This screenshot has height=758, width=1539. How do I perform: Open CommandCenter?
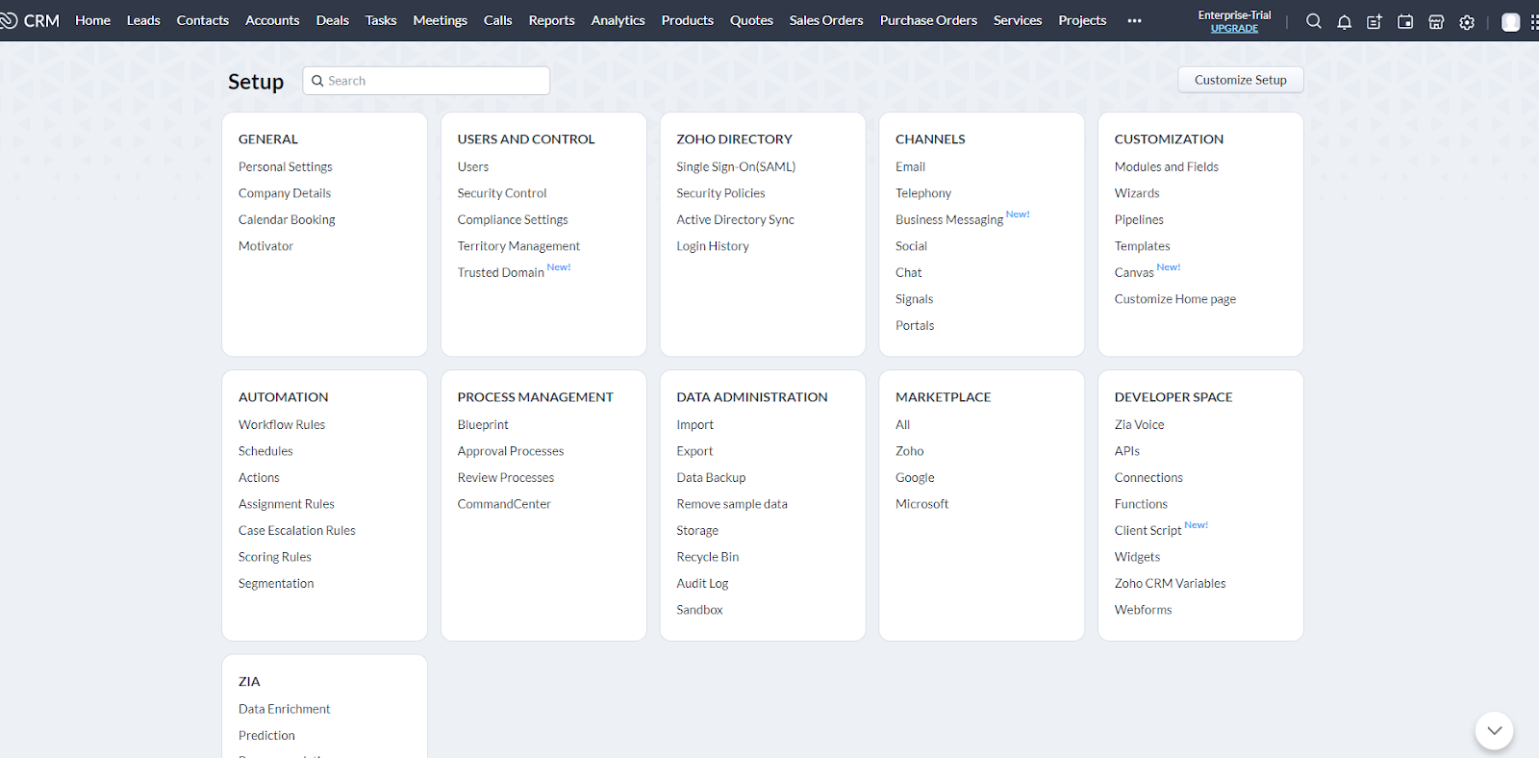(x=504, y=504)
